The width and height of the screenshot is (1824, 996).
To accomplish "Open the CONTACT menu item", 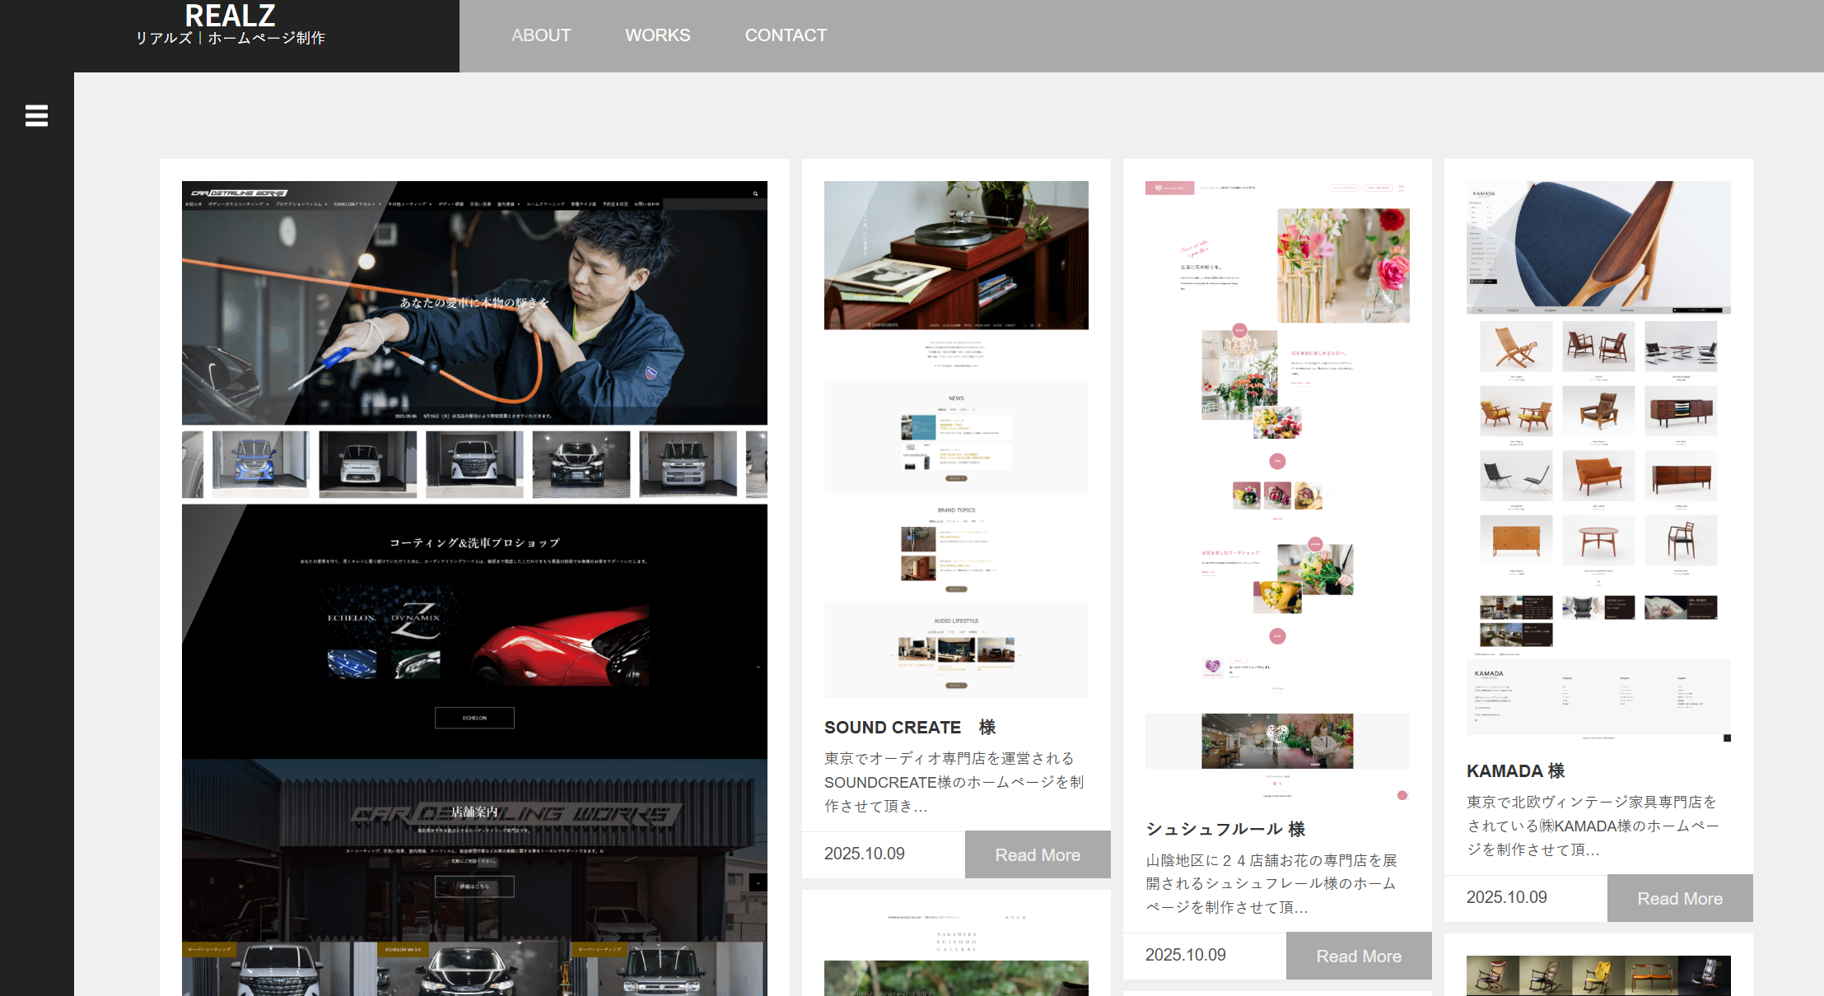I will pos(786,35).
